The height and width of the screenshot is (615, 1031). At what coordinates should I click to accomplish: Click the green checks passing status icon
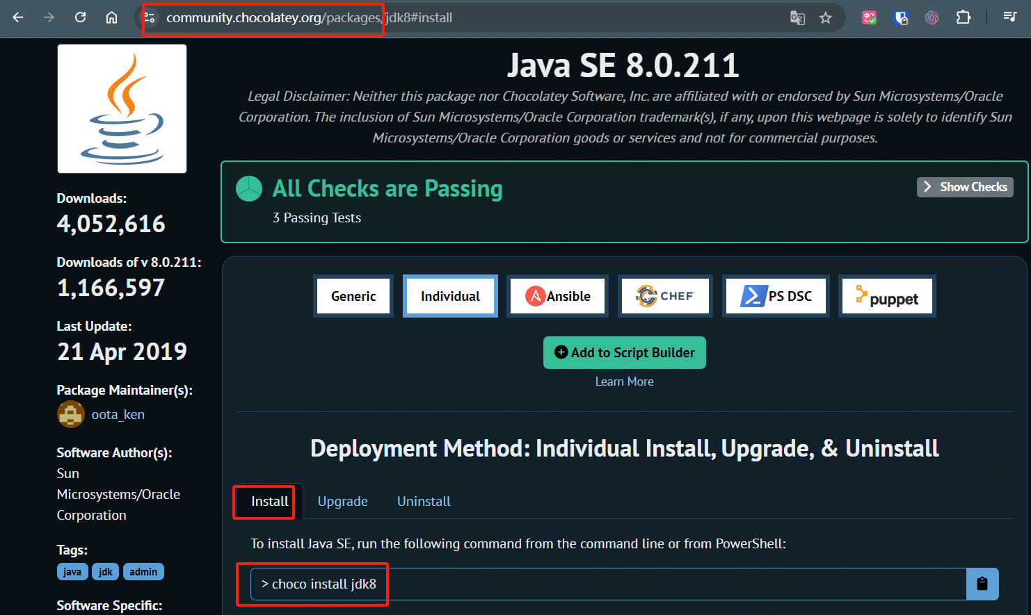pos(249,188)
